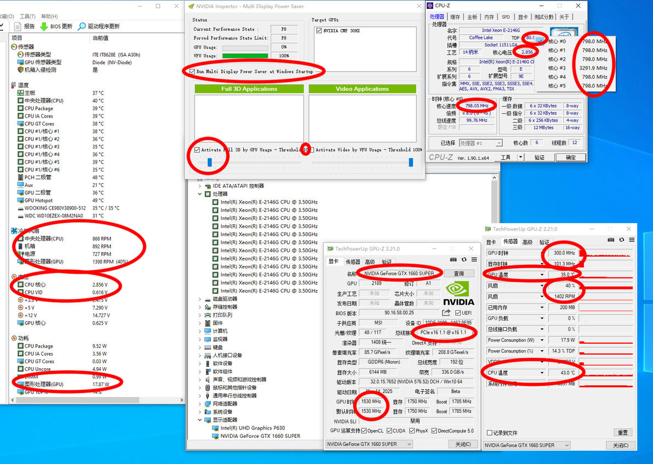Click 关闭(C) button in GPU-Z 显卡 window

point(463,444)
